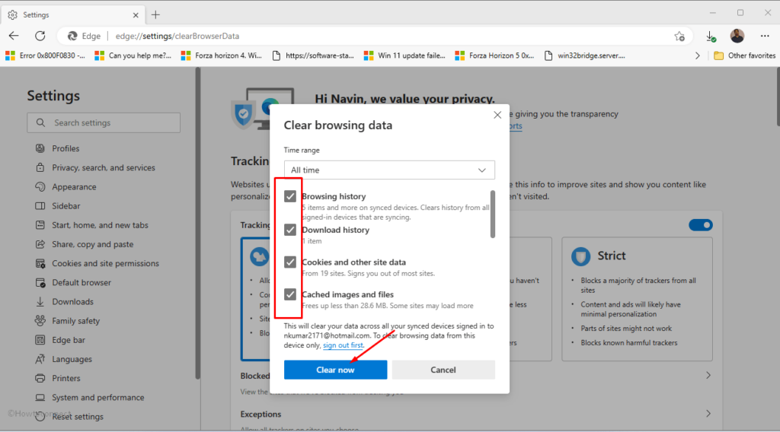Image resolution: width=780 pixels, height=432 pixels.
Task: Click the Clear now button
Action: [x=335, y=370]
